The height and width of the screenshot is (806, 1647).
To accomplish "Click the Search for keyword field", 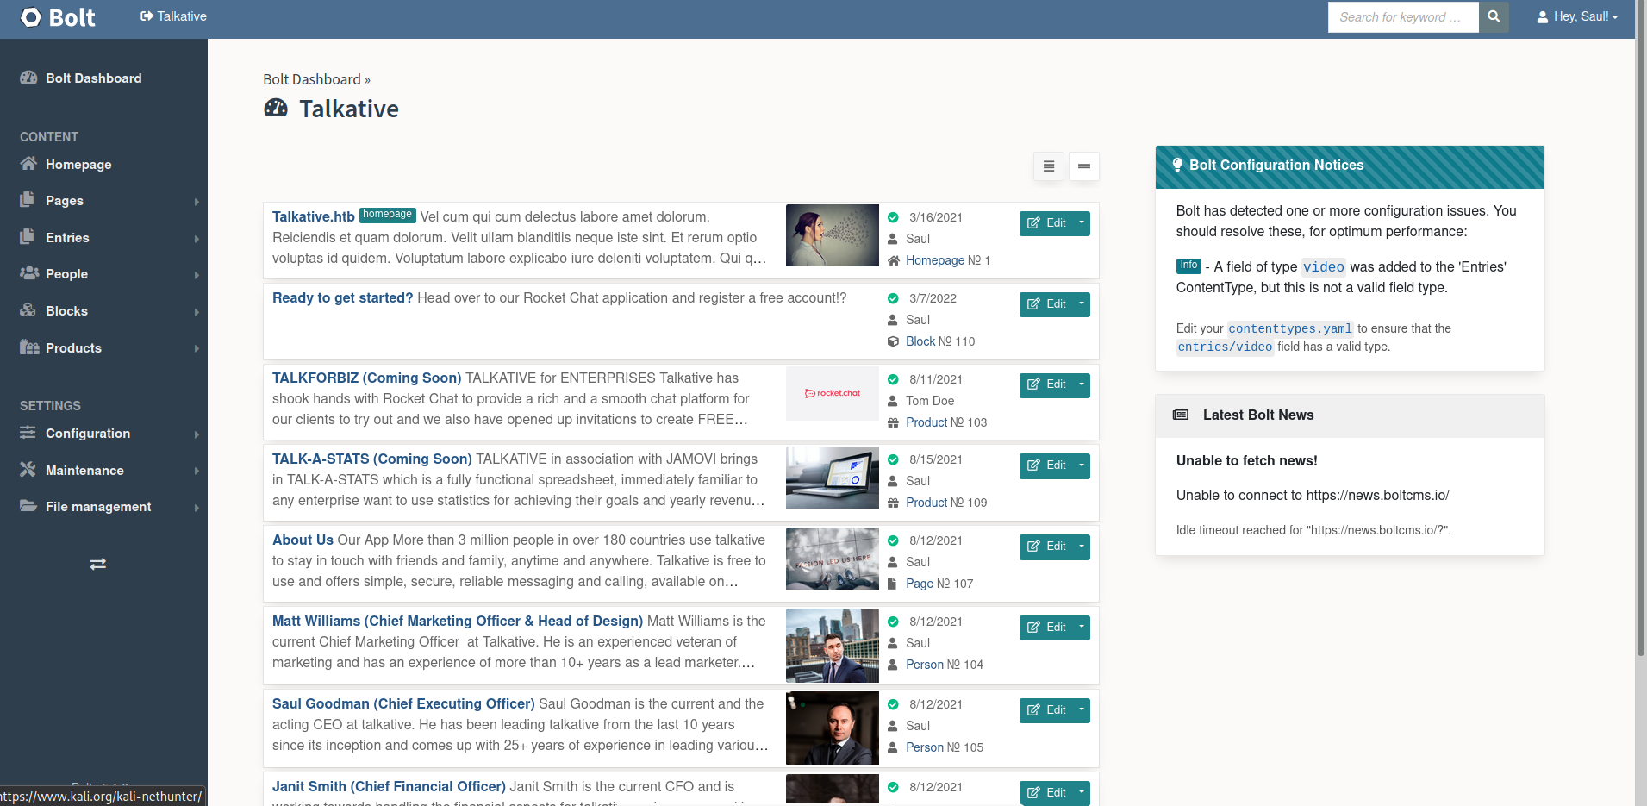I will (x=1402, y=16).
